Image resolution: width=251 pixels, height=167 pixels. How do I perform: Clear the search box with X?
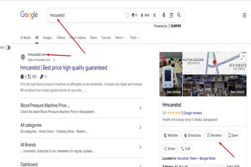(x=154, y=15)
